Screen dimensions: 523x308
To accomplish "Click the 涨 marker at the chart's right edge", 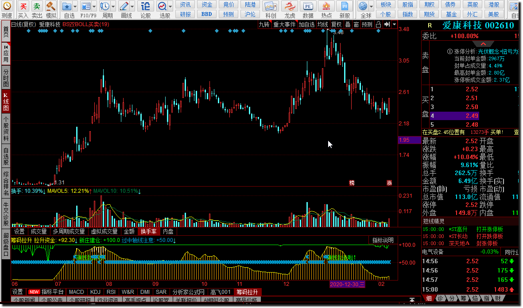I will point(389,183).
